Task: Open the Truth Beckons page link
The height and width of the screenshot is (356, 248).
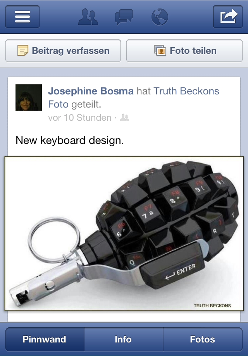Action: point(186,91)
